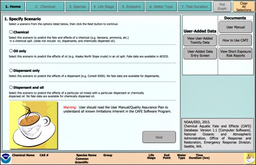Go to the 7. Test Duration tab
The width and height of the screenshot is (256, 165).
pos(194,7)
